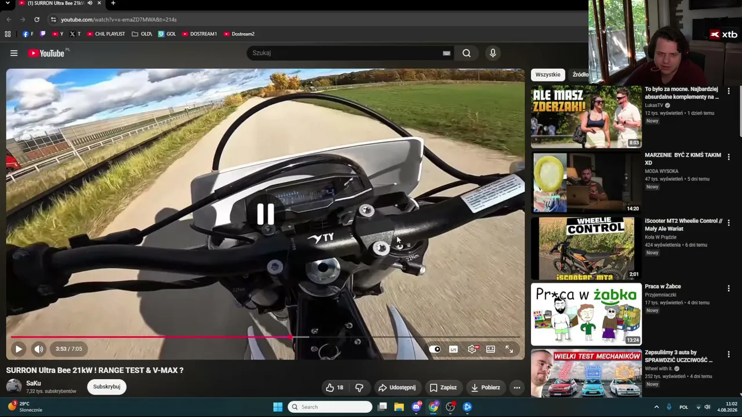Viewport: 742px width, 417px height.
Task: View site information icon in address bar
Action: tap(53, 19)
